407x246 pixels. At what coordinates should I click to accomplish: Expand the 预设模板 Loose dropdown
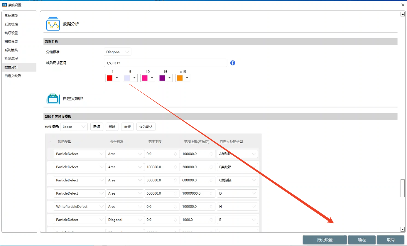click(x=74, y=127)
